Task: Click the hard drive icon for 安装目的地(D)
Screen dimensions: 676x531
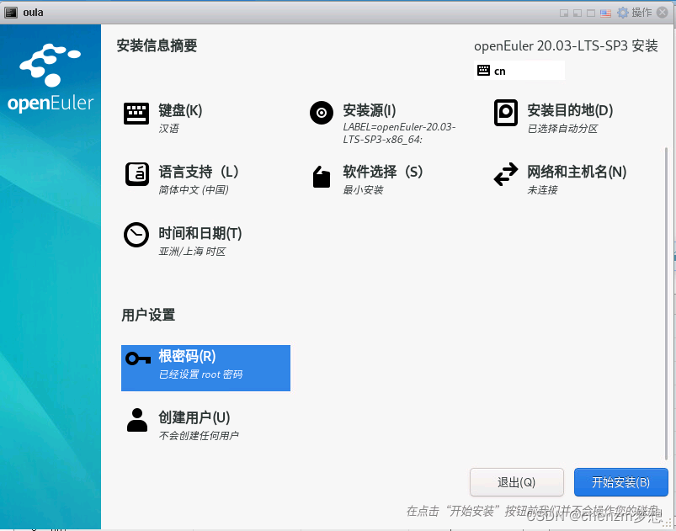Action: [x=506, y=113]
